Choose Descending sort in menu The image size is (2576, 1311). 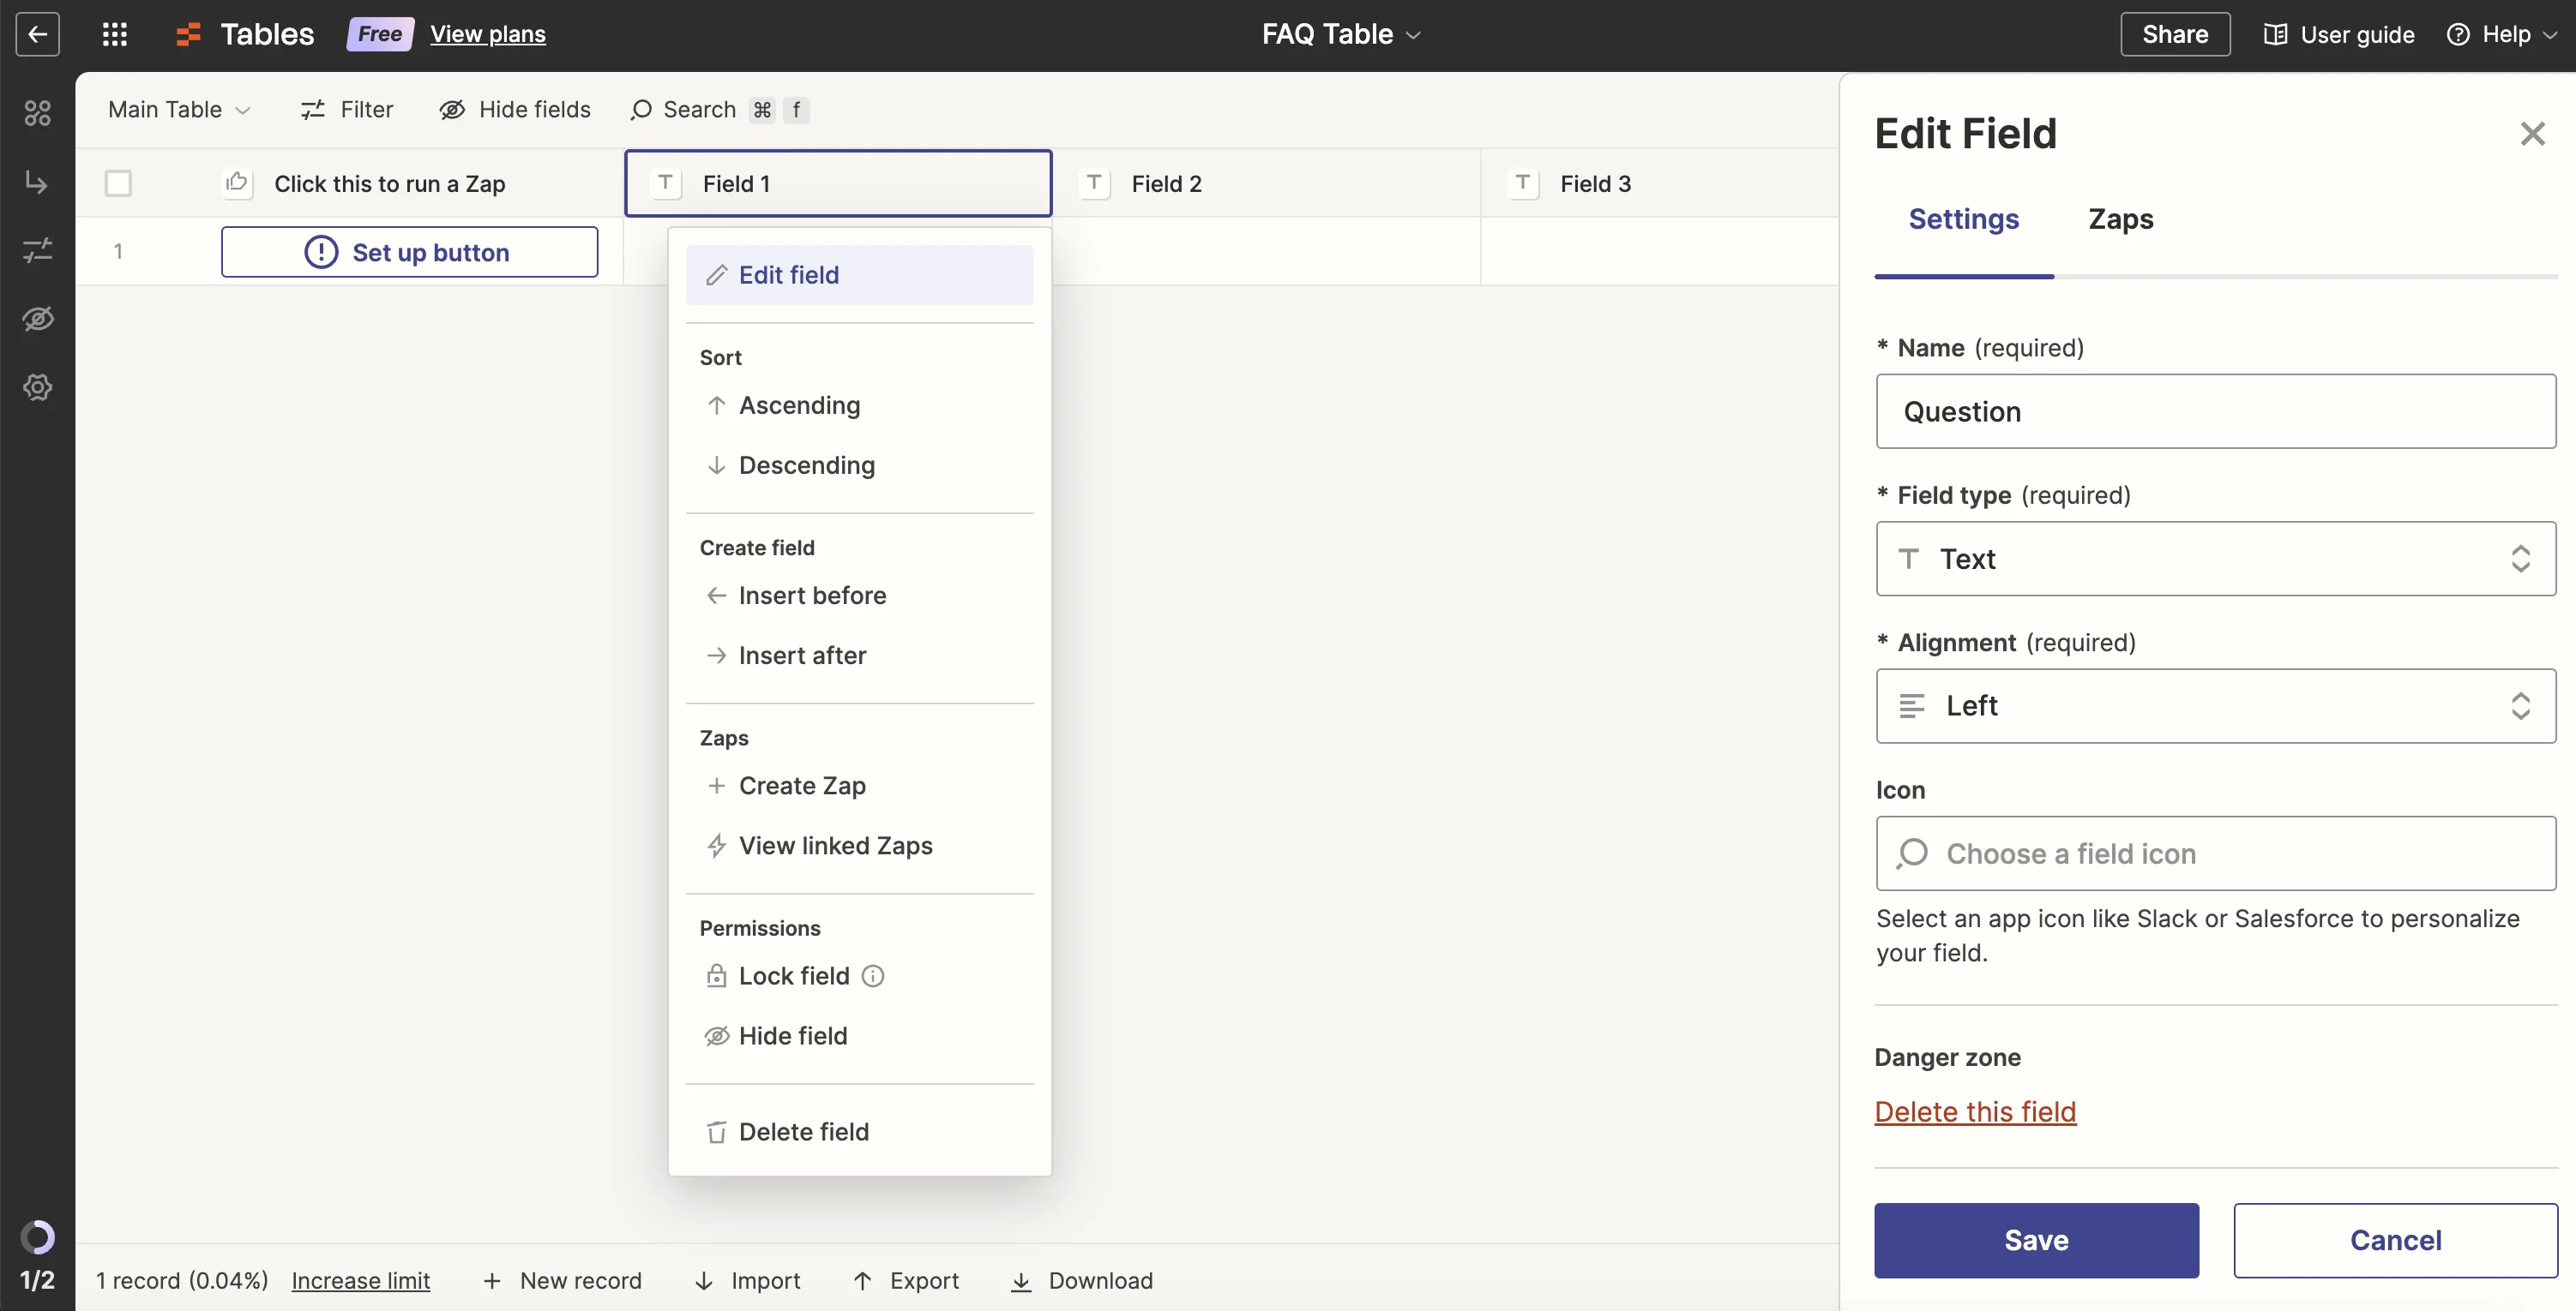pyautogui.click(x=806, y=465)
